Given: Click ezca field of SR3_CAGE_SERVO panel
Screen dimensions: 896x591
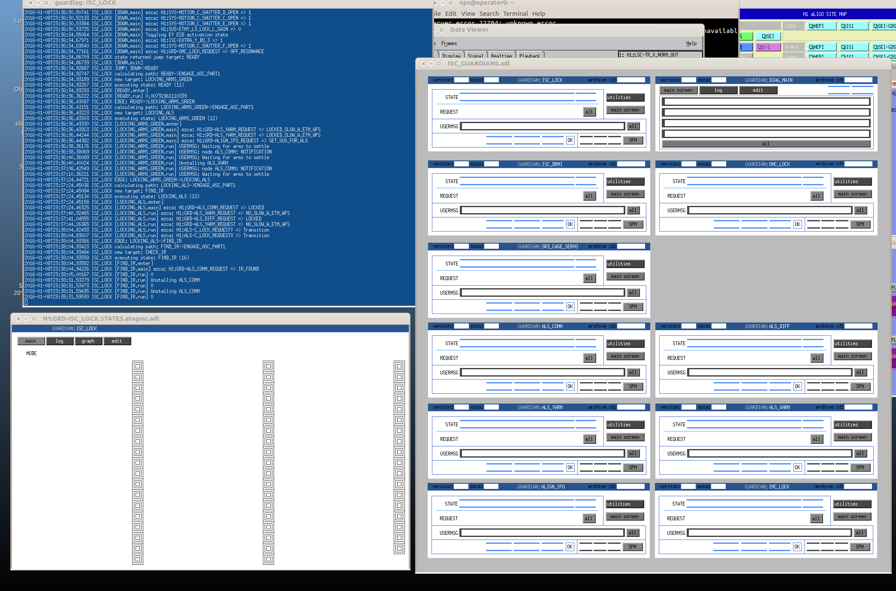Looking at the screenshot, I should [x=492, y=246].
